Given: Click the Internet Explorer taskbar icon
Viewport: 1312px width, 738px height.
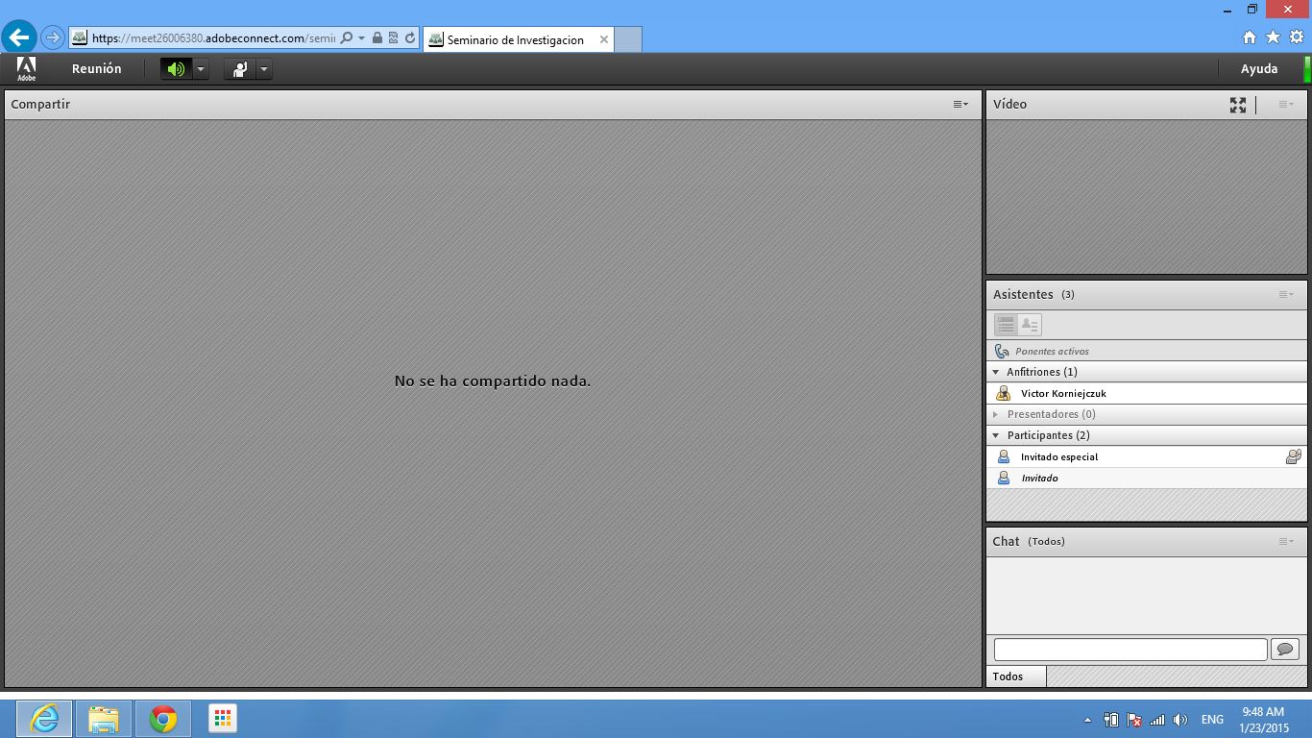Looking at the screenshot, I should click(44, 719).
